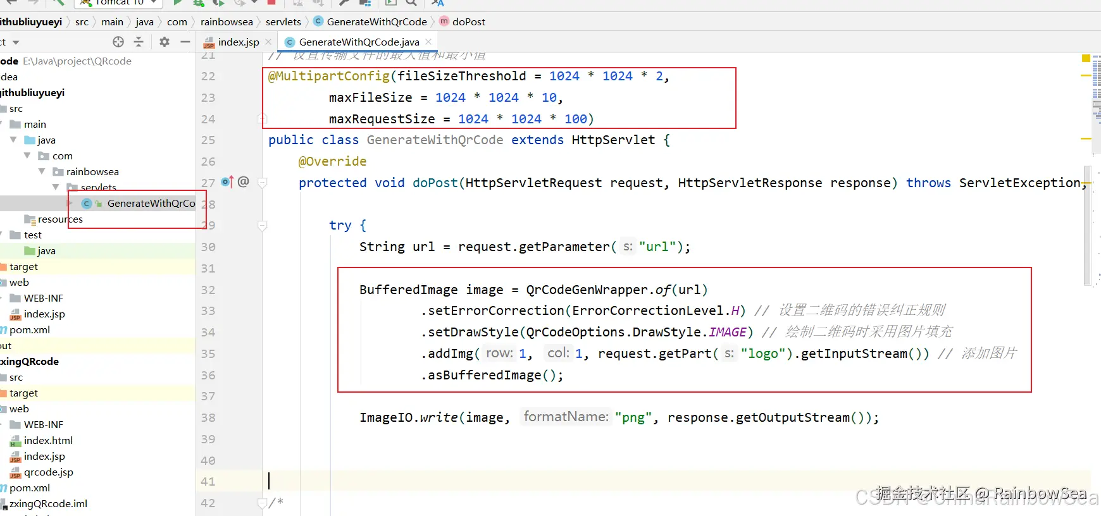Image resolution: width=1101 pixels, height=516 pixels.
Task: Click the yellow inspection indicator above the error stripe
Action: point(1086,58)
